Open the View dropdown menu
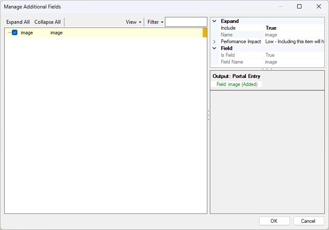Image resolution: width=329 pixels, height=230 pixels. (134, 22)
